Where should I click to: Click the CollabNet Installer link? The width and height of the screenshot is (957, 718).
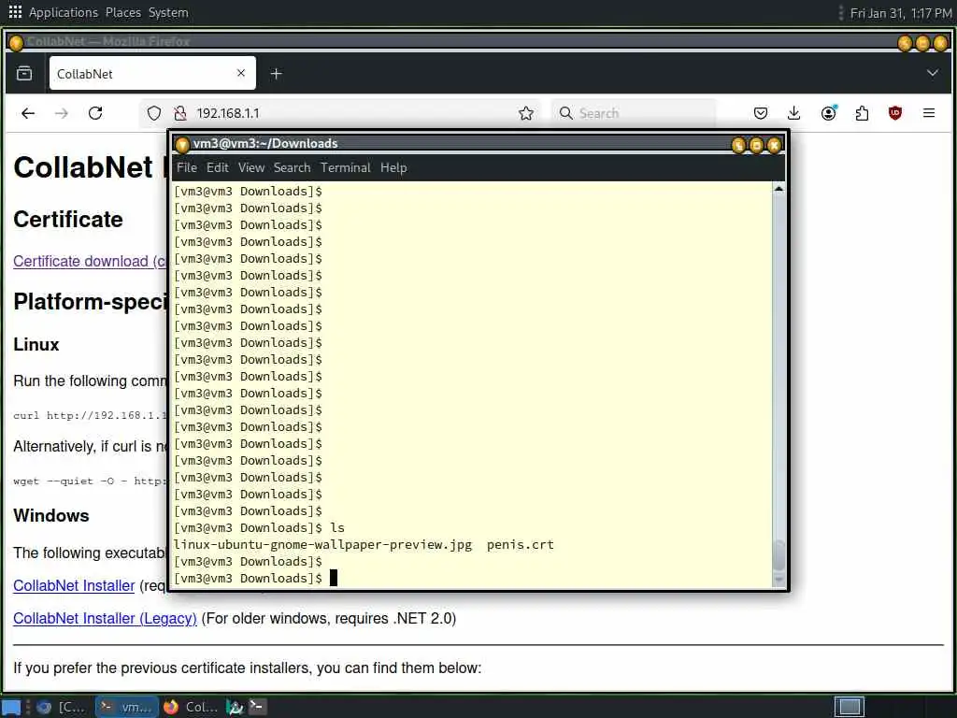pos(74,585)
